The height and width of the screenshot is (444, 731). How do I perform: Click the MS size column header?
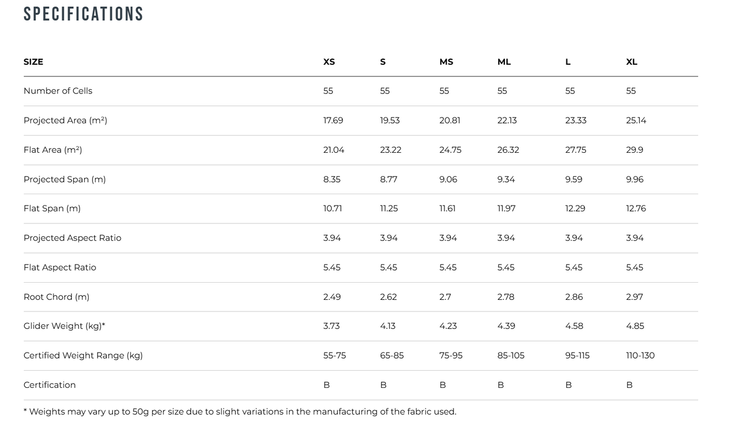446,62
